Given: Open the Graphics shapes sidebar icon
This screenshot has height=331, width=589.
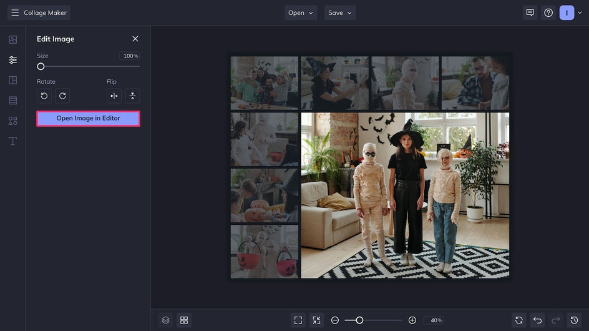Looking at the screenshot, I should [x=12, y=121].
